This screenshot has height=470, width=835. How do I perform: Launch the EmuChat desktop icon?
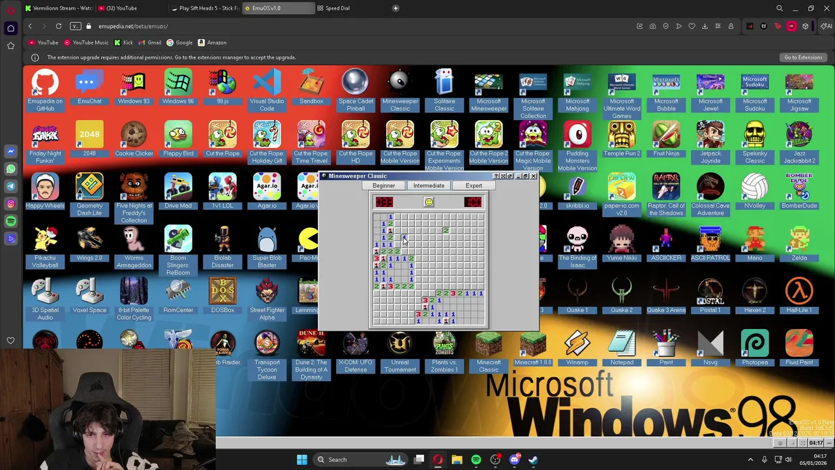(x=89, y=87)
